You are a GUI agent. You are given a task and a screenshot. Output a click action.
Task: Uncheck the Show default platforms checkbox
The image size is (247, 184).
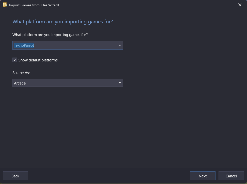pos(15,60)
